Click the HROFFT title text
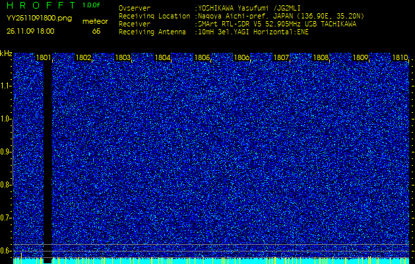This screenshot has height=264, width=415. coord(40,5)
